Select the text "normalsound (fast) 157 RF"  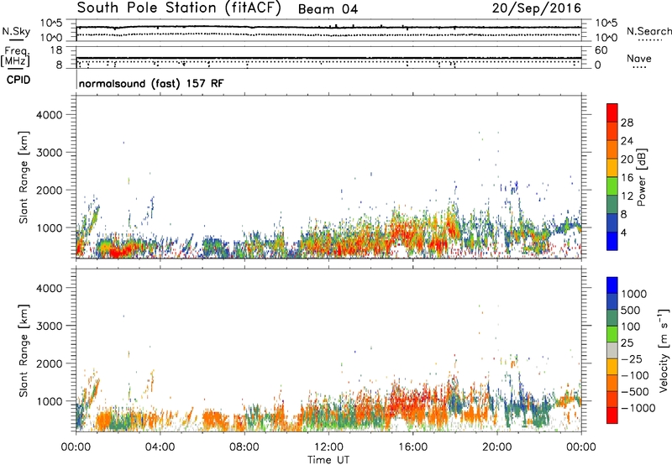coord(151,83)
